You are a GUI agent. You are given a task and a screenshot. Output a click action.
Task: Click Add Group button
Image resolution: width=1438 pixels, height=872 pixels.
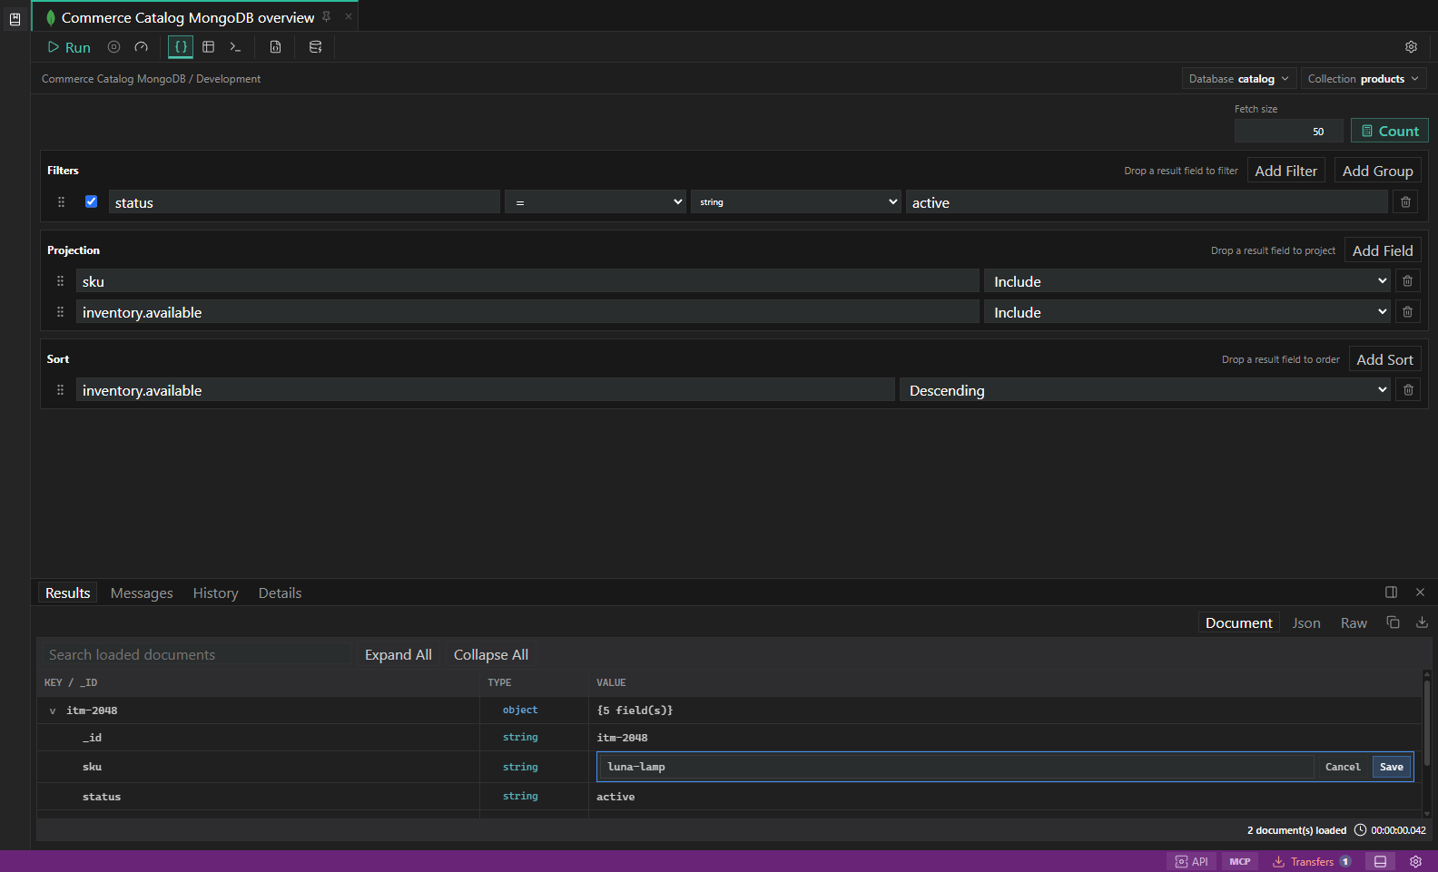tap(1377, 171)
